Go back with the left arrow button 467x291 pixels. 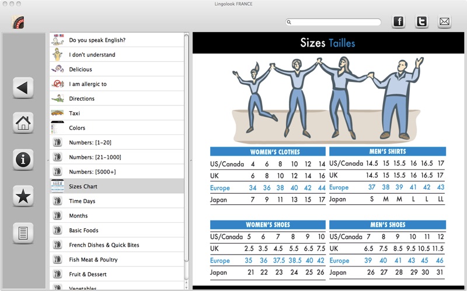23,88
